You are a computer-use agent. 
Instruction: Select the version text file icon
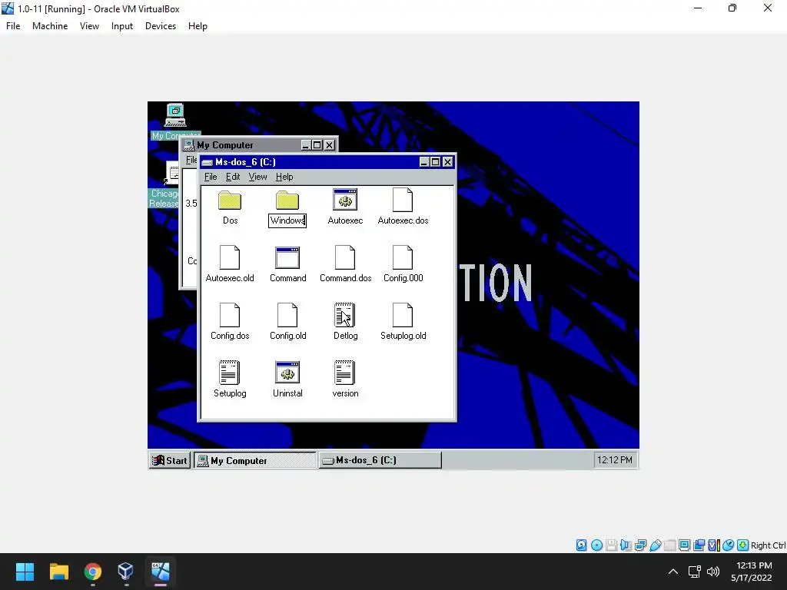345,373
